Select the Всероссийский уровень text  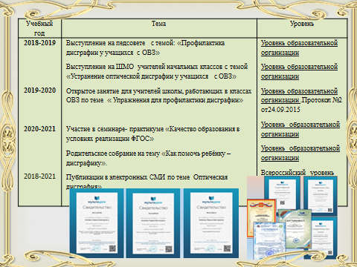pyautogui.click(x=297, y=173)
